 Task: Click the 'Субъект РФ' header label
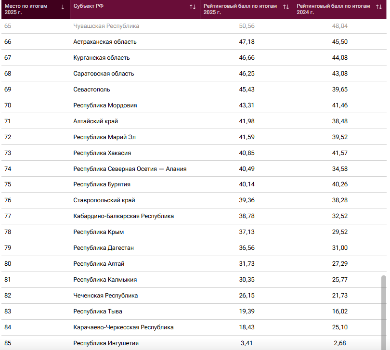(x=89, y=6)
